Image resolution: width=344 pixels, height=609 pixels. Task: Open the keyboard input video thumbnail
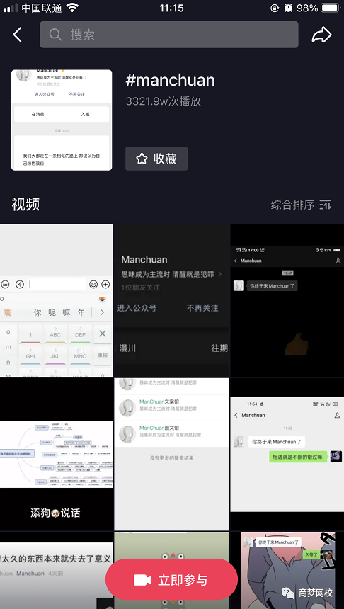[x=57, y=300]
